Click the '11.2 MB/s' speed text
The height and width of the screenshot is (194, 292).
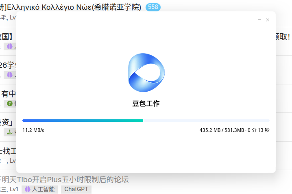[x=33, y=130]
